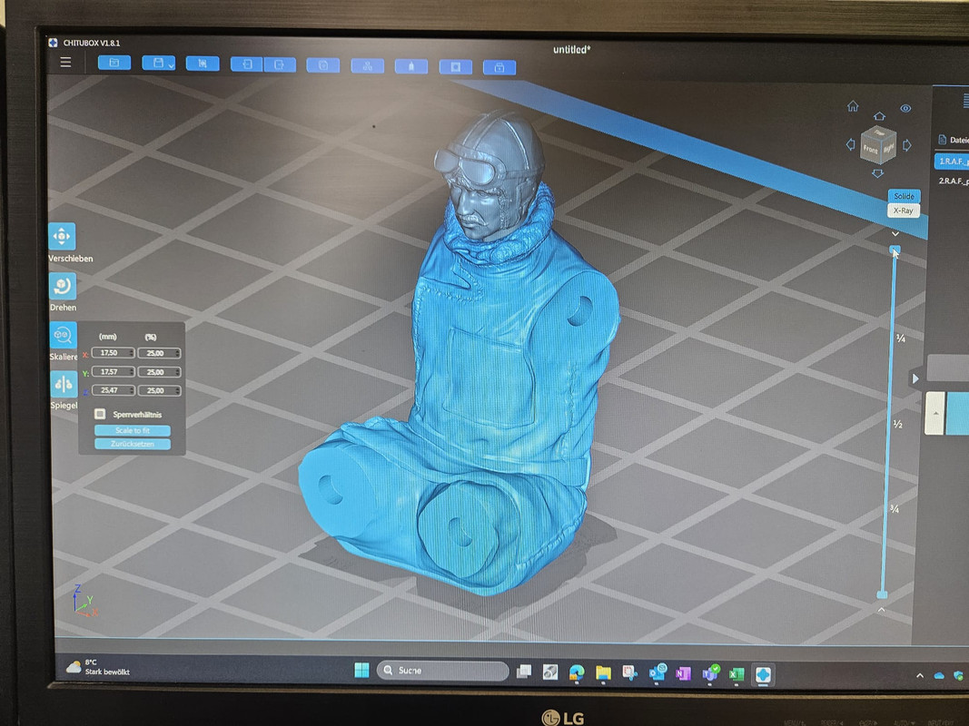The image size is (969, 726).
Task: Open the Datei file list tab
Action: pyautogui.click(x=953, y=140)
